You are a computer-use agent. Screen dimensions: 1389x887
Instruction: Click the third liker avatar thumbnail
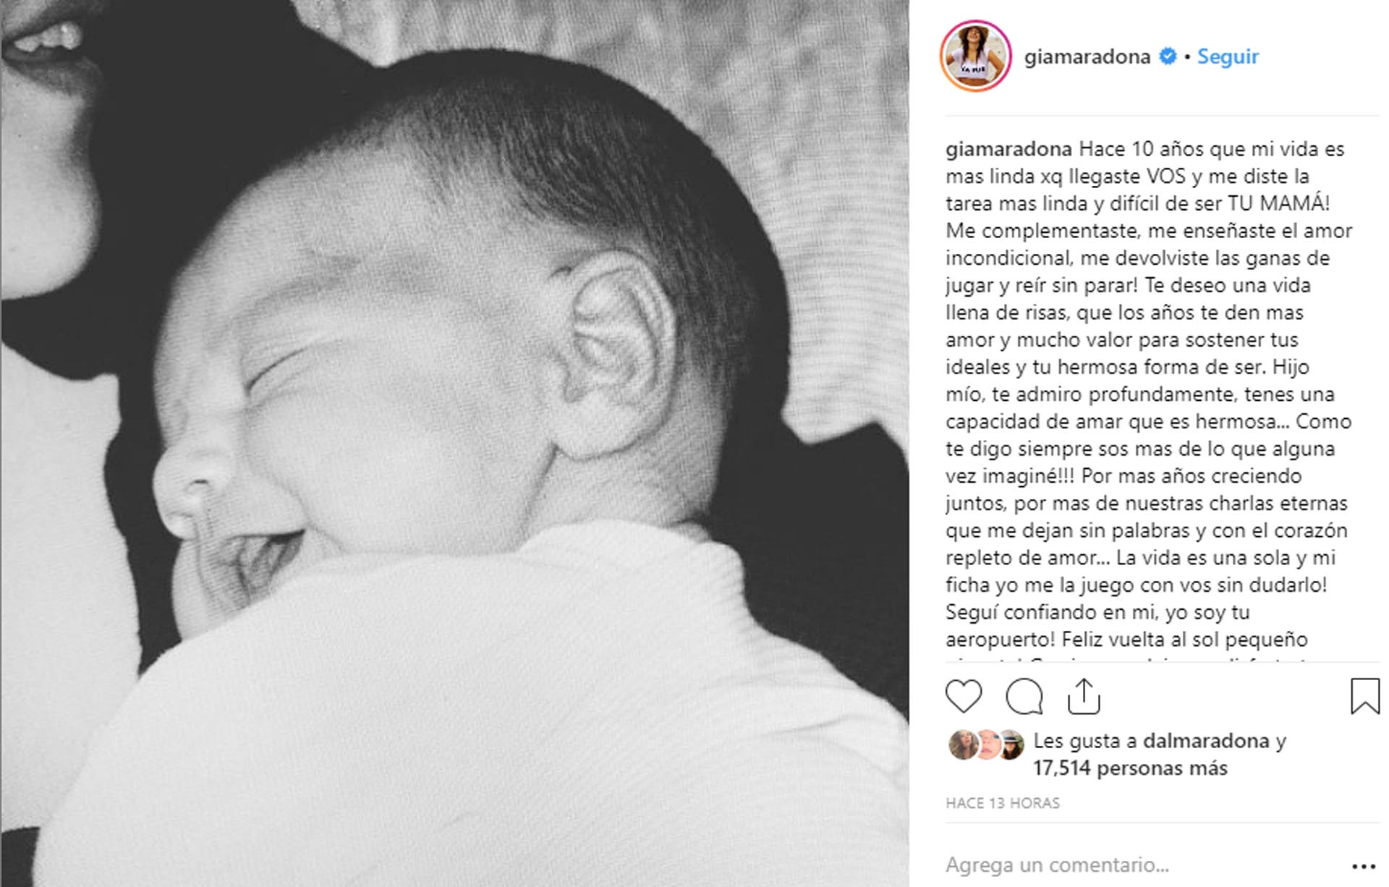pos(1011,744)
